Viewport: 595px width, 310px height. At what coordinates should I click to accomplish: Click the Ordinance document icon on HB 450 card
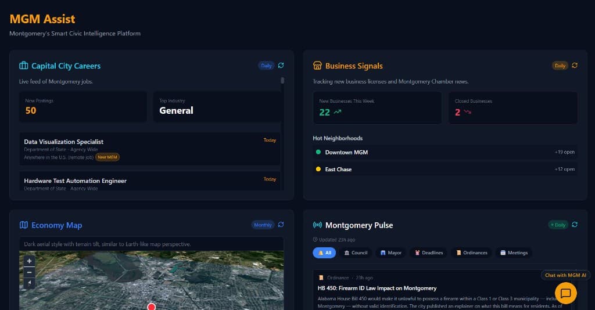(x=321, y=278)
